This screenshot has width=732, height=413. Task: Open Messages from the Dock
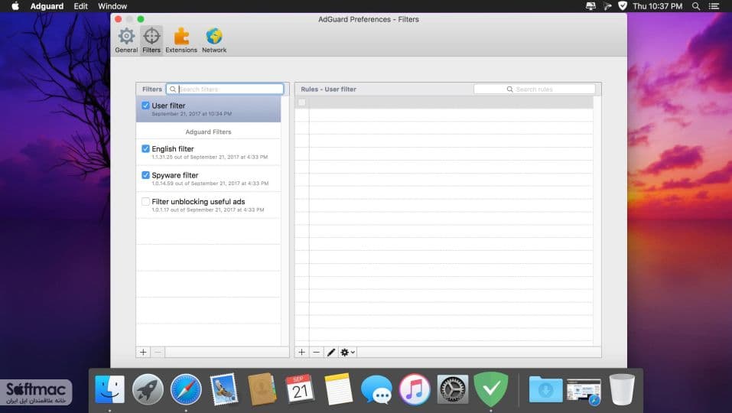[x=376, y=390]
